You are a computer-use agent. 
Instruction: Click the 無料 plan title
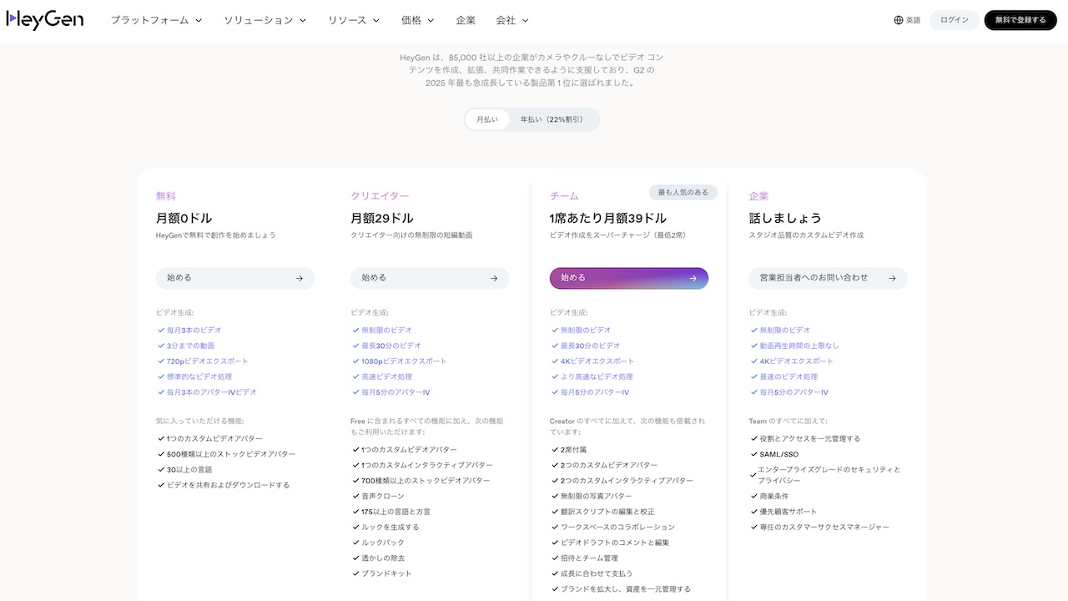click(x=166, y=196)
